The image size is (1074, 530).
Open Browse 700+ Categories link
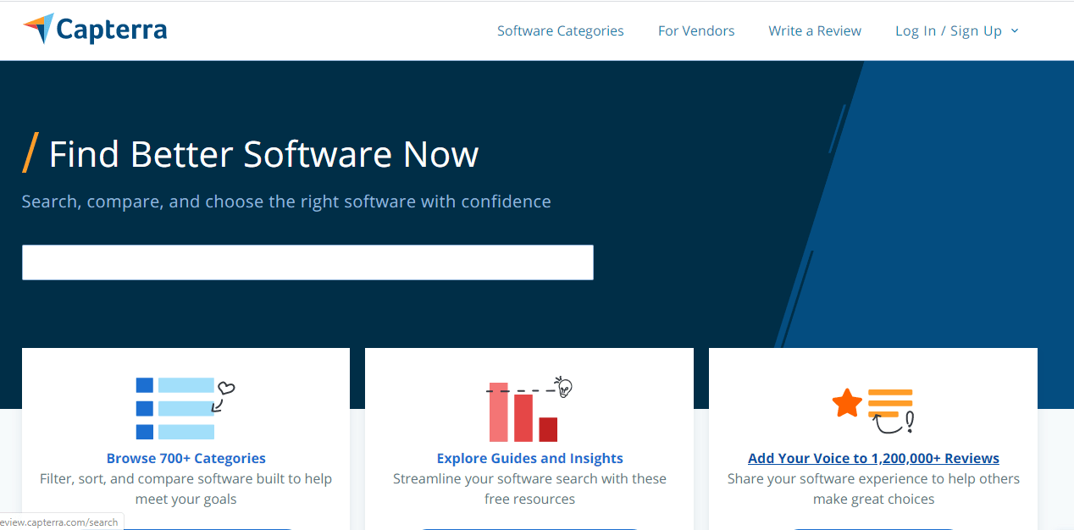(186, 458)
